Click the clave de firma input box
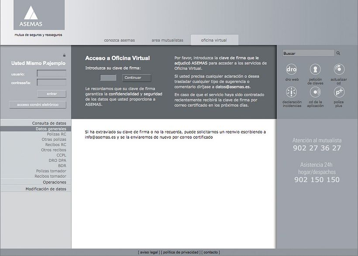 tap(108, 78)
